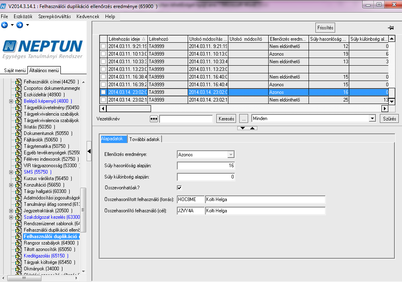Collapse the left menu panel with the black arrow
Screen dimensions: 402x282
click(x=89, y=151)
